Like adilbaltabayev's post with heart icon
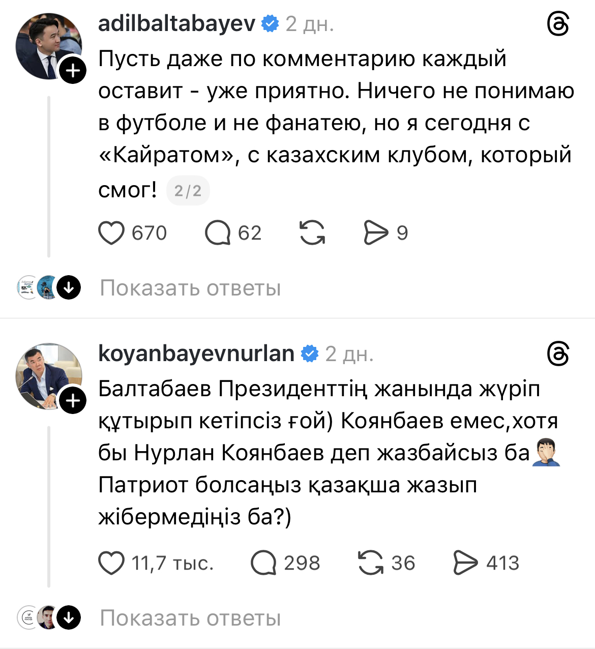The width and height of the screenshot is (595, 649). click(x=111, y=233)
